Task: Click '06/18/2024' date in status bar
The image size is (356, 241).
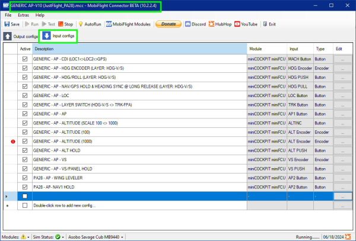Action: [333, 237]
